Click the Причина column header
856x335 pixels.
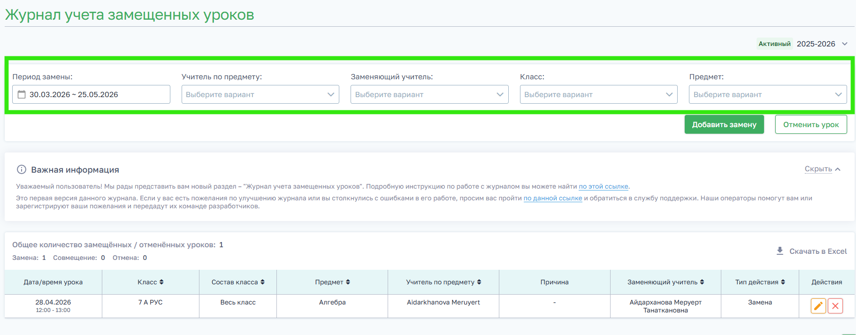[x=554, y=282]
